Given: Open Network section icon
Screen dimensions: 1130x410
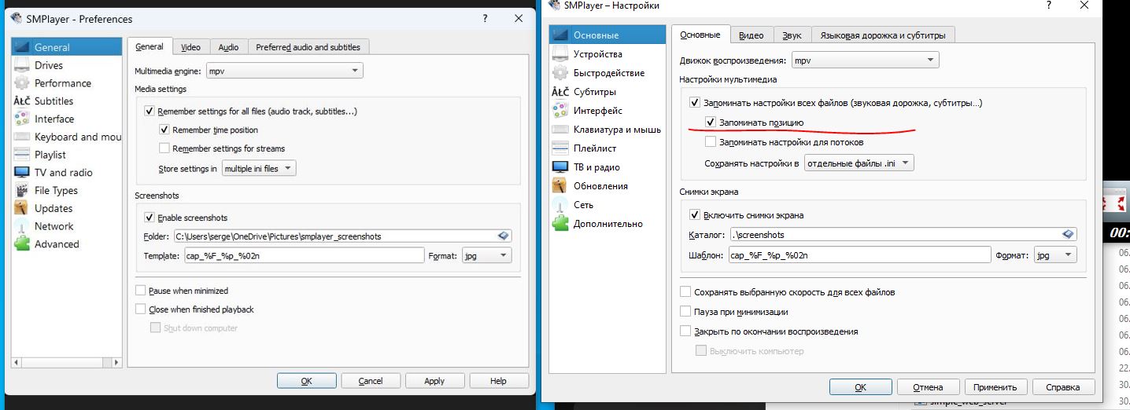Looking at the screenshot, I should click(21, 226).
